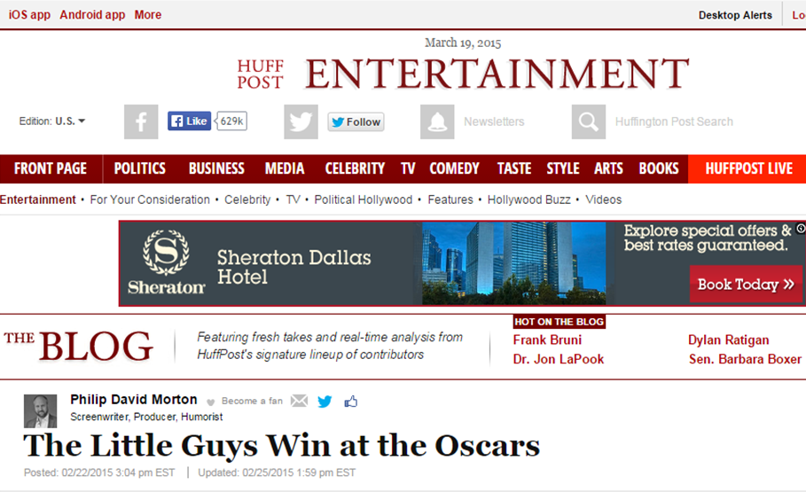Click the Entertainment subnav link
This screenshot has height=492, width=806.
pos(37,199)
